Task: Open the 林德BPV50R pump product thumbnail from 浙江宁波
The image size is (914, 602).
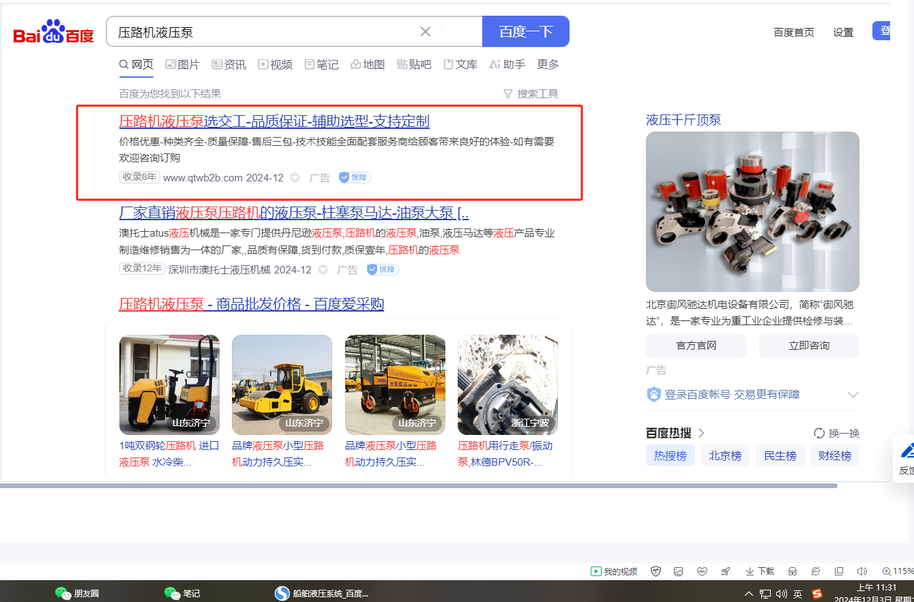Action: tap(507, 385)
